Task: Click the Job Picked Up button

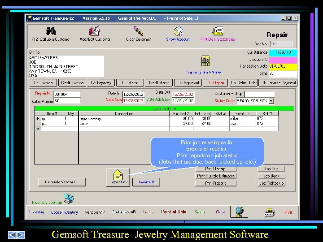Action: (271, 183)
